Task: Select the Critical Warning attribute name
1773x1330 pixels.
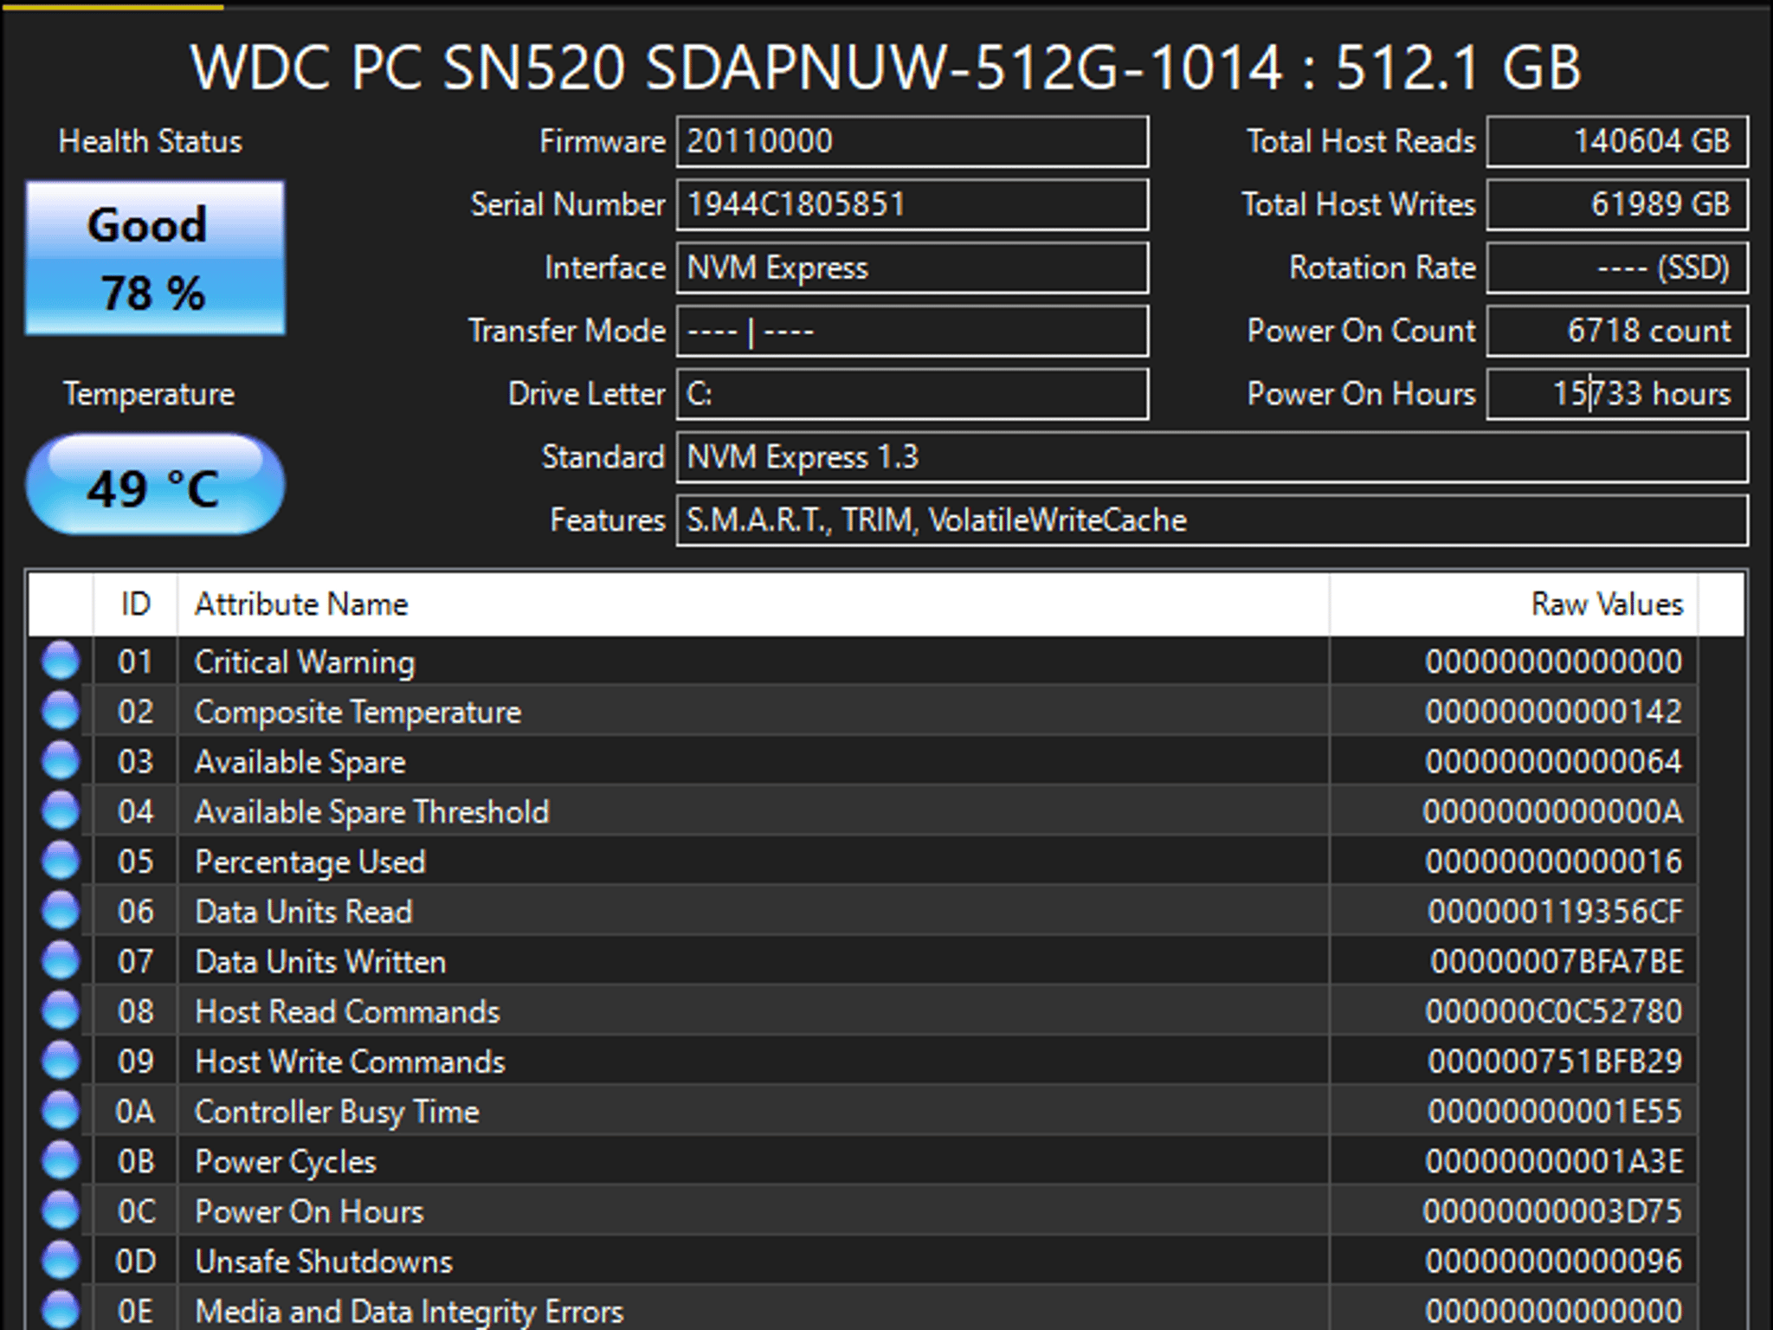Action: point(305,662)
